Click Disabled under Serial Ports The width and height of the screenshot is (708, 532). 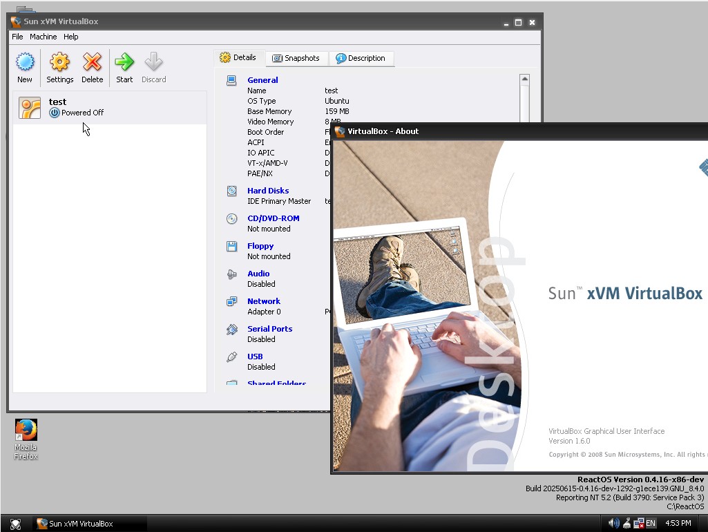tap(261, 340)
